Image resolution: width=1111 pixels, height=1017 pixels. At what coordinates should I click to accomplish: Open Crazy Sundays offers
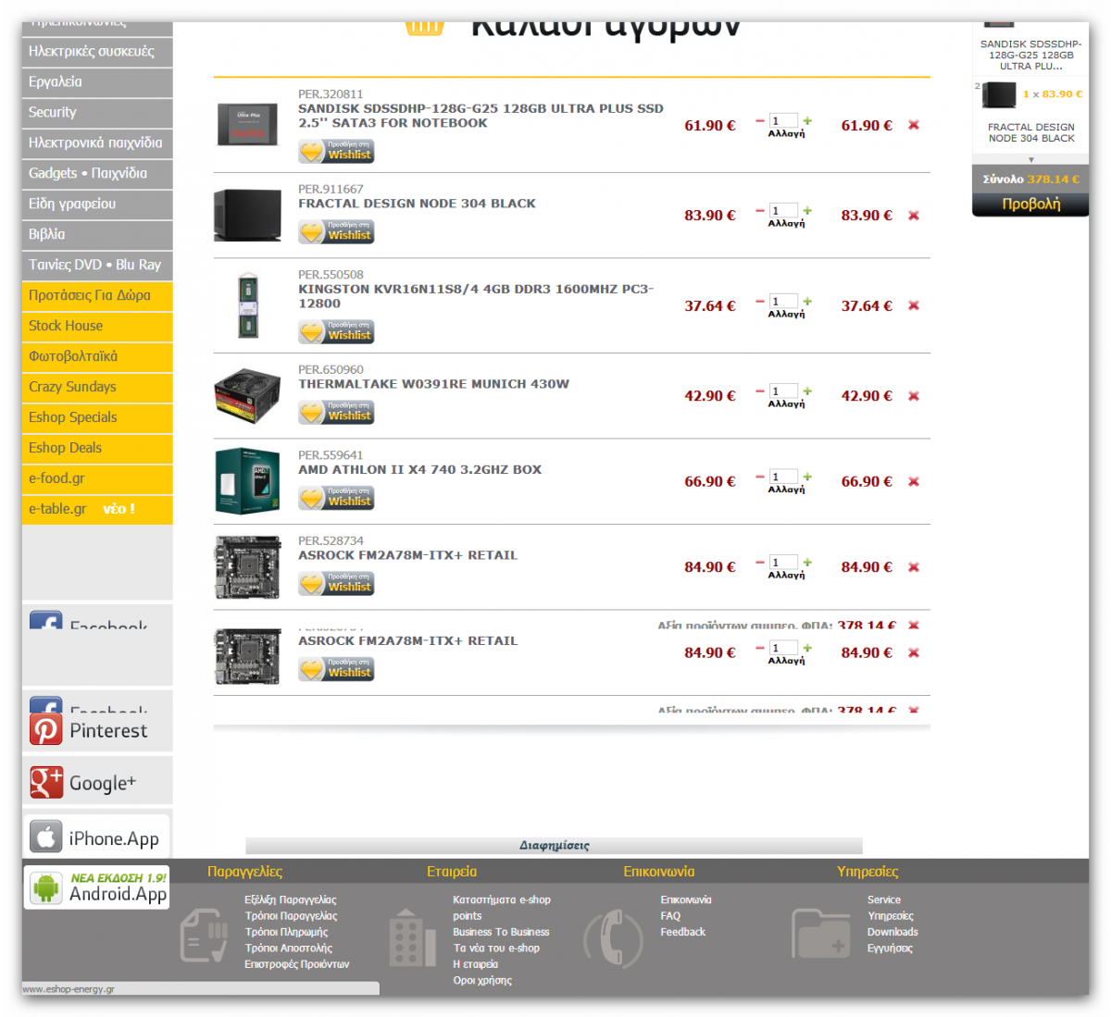(x=97, y=388)
